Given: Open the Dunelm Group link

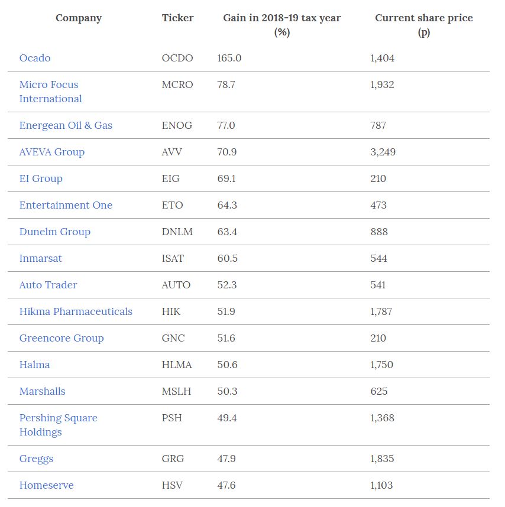Looking at the screenshot, I should point(54,232).
